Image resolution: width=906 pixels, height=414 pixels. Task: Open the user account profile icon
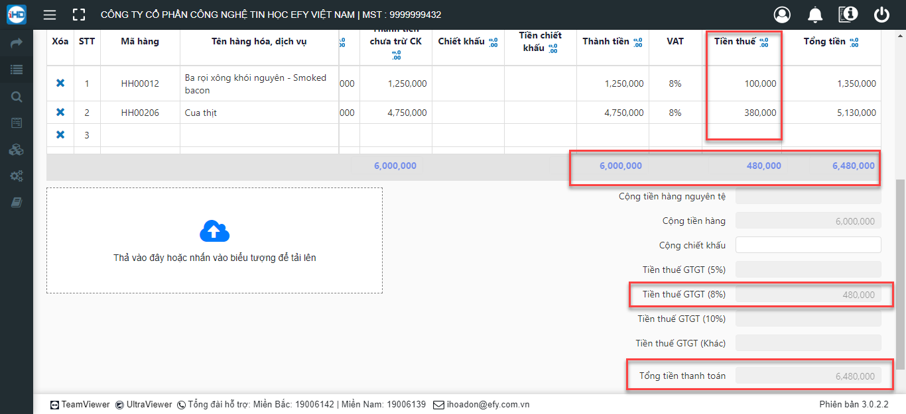pyautogui.click(x=783, y=15)
